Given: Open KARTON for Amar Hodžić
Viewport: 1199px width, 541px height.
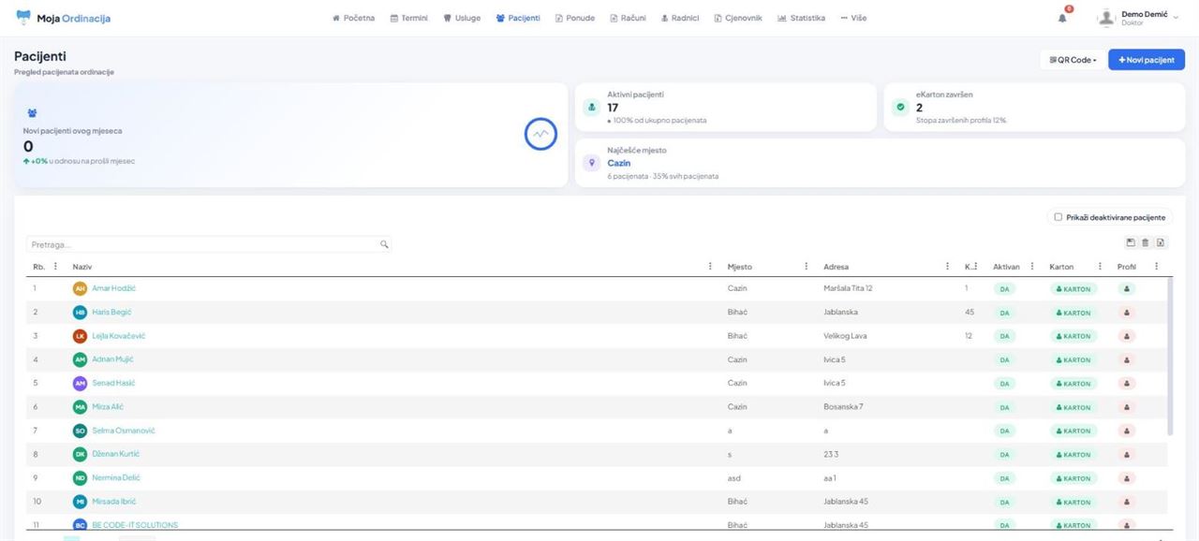Looking at the screenshot, I should pyautogui.click(x=1073, y=289).
